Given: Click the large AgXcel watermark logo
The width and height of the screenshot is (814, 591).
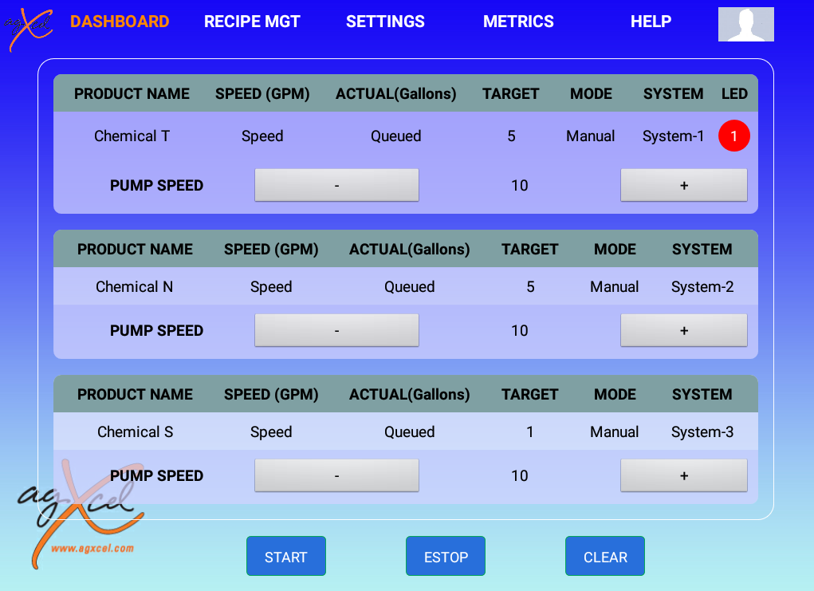Looking at the screenshot, I should pos(78,512).
